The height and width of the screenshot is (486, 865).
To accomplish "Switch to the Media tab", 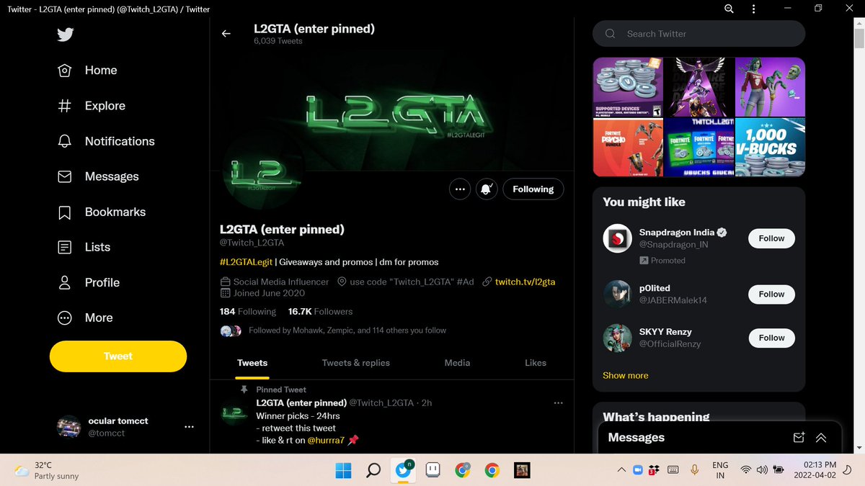I will (x=457, y=363).
